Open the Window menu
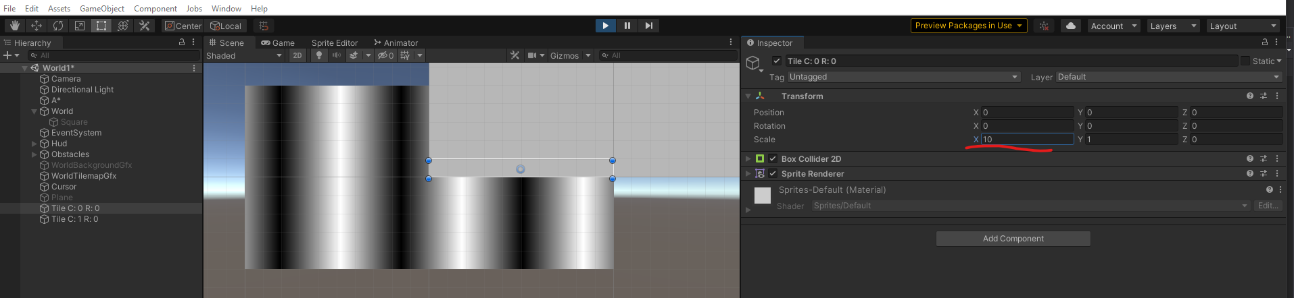This screenshot has width=1294, height=298. click(x=226, y=8)
